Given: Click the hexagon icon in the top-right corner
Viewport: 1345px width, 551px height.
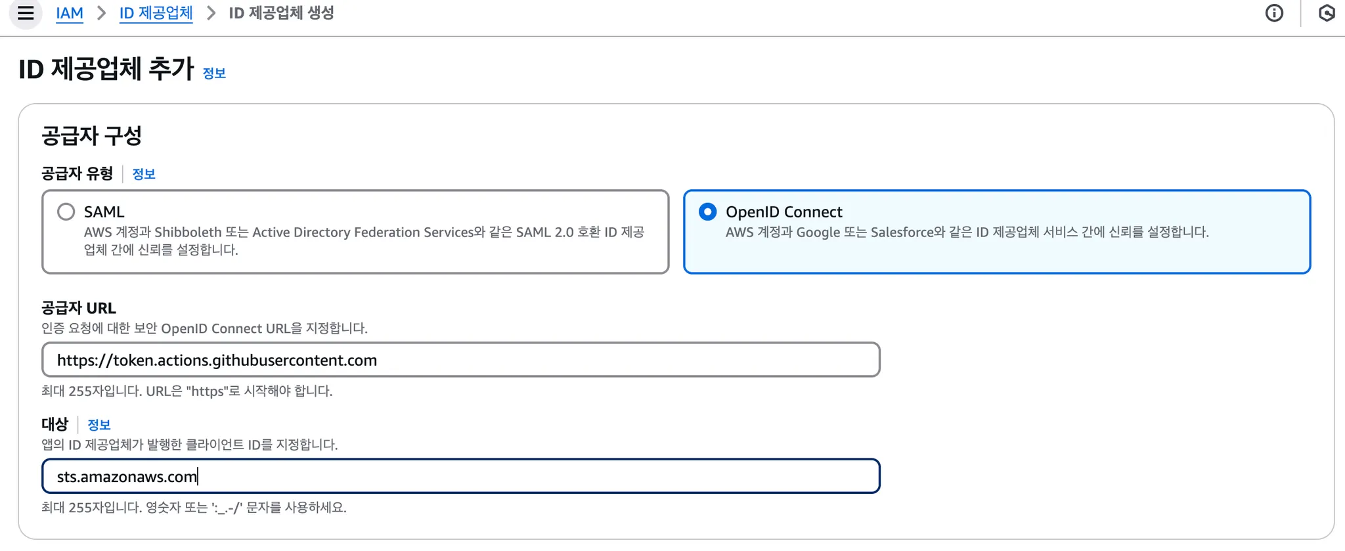Looking at the screenshot, I should tap(1327, 13).
